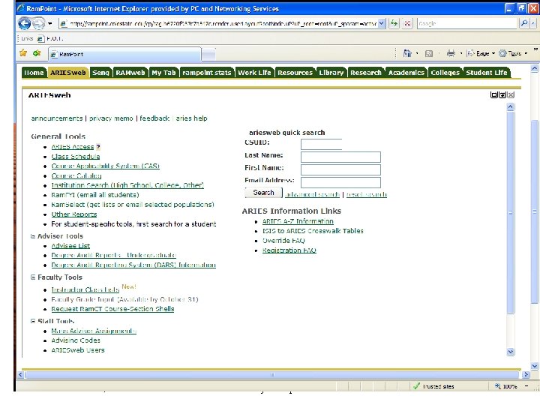Switch to the Home portal tab
Screen dimensions: 540x405
[x=34, y=72]
